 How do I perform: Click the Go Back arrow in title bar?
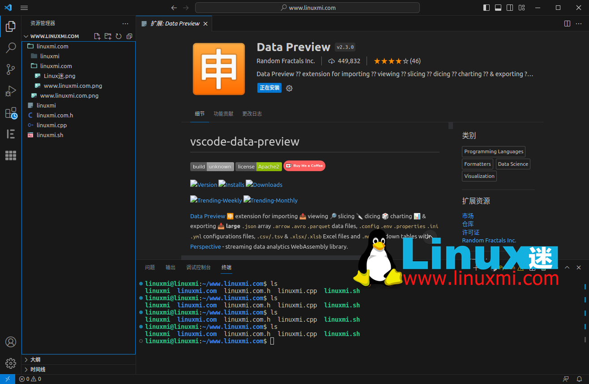click(x=174, y=8)
